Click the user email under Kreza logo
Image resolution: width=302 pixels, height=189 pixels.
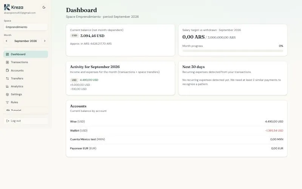(x=20, y=13)
